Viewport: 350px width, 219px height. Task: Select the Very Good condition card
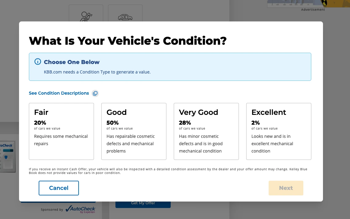[206, 131]
